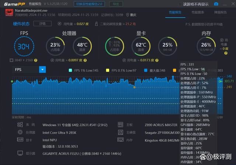The width and height of the screenshot is (236, 165).
Task: Click the processor 48℃ temperature gauge
Action: click(82, 46)
